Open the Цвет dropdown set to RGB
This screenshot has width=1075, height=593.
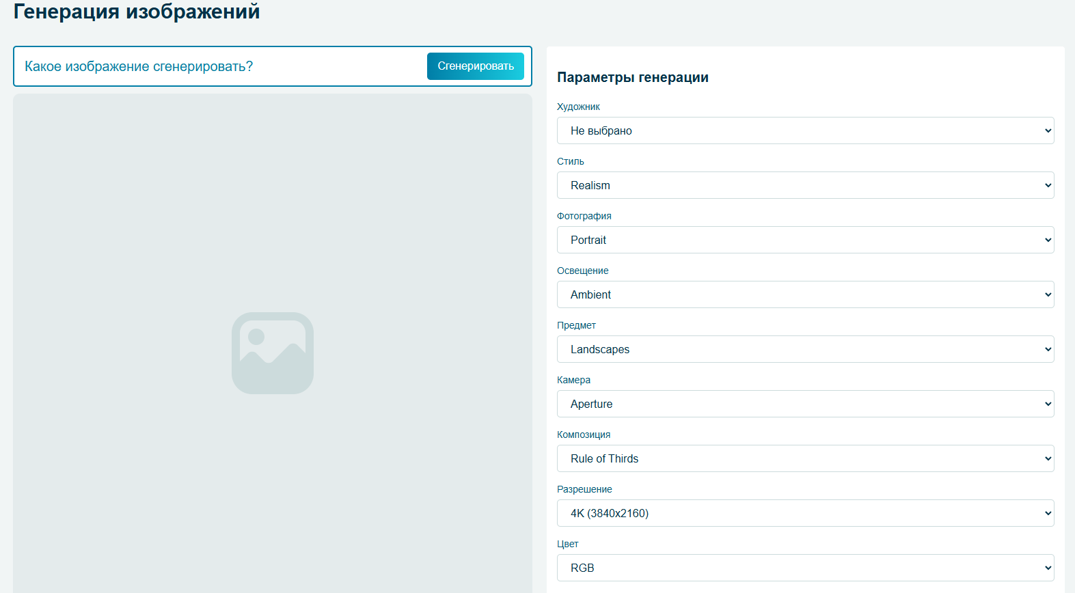point(804,568)
